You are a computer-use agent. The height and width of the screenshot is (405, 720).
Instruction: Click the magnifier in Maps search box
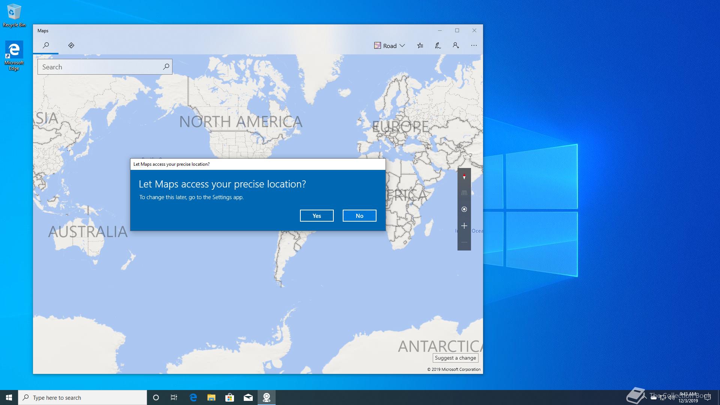click(x=166, y=67)
